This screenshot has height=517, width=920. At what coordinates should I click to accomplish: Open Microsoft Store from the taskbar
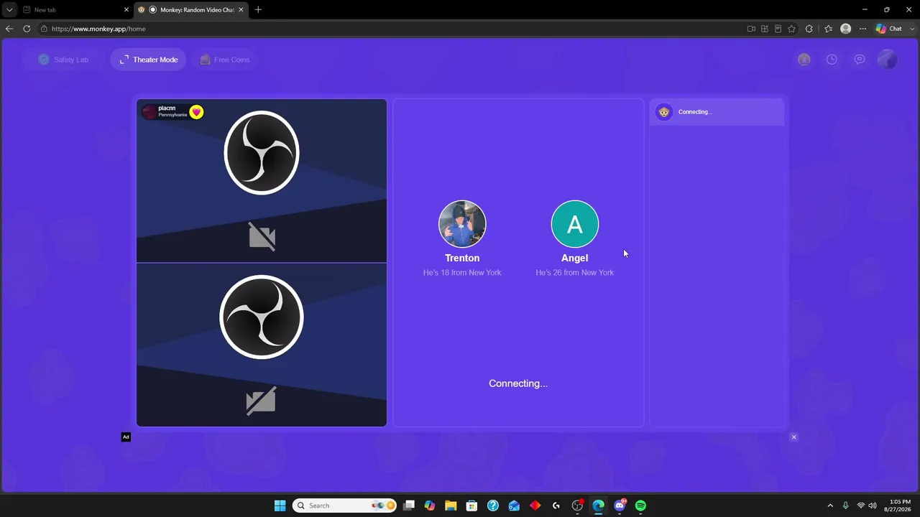click(x=471, y=506)
